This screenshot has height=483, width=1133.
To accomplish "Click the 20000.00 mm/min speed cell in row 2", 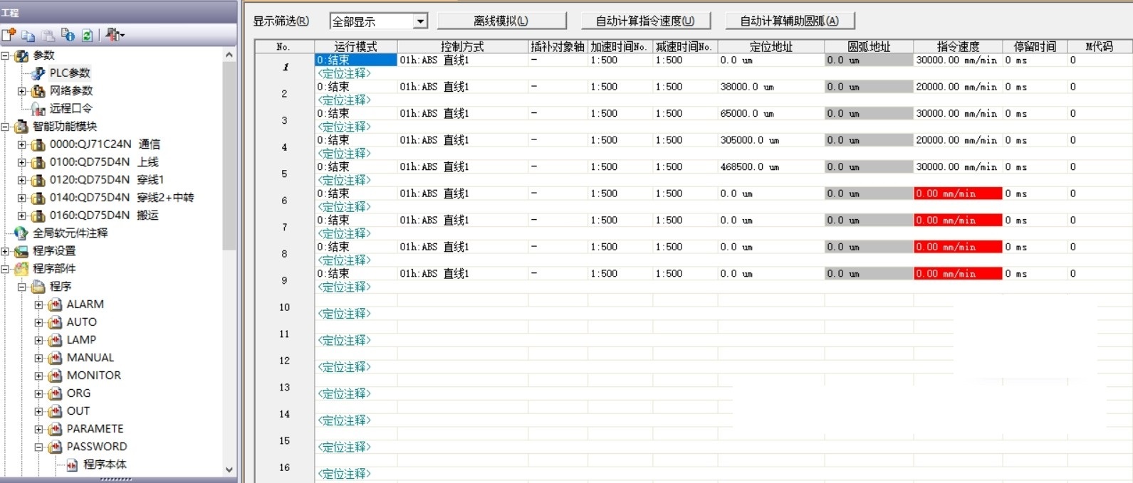I will click(x=958, y=87).
